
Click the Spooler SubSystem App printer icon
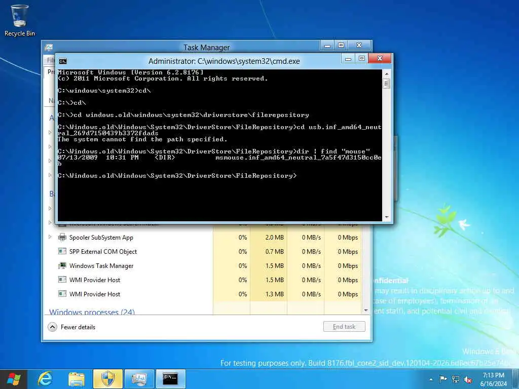click(62, 237)
